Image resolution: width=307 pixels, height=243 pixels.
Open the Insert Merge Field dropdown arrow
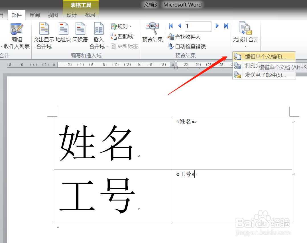[x=107, y=46]
